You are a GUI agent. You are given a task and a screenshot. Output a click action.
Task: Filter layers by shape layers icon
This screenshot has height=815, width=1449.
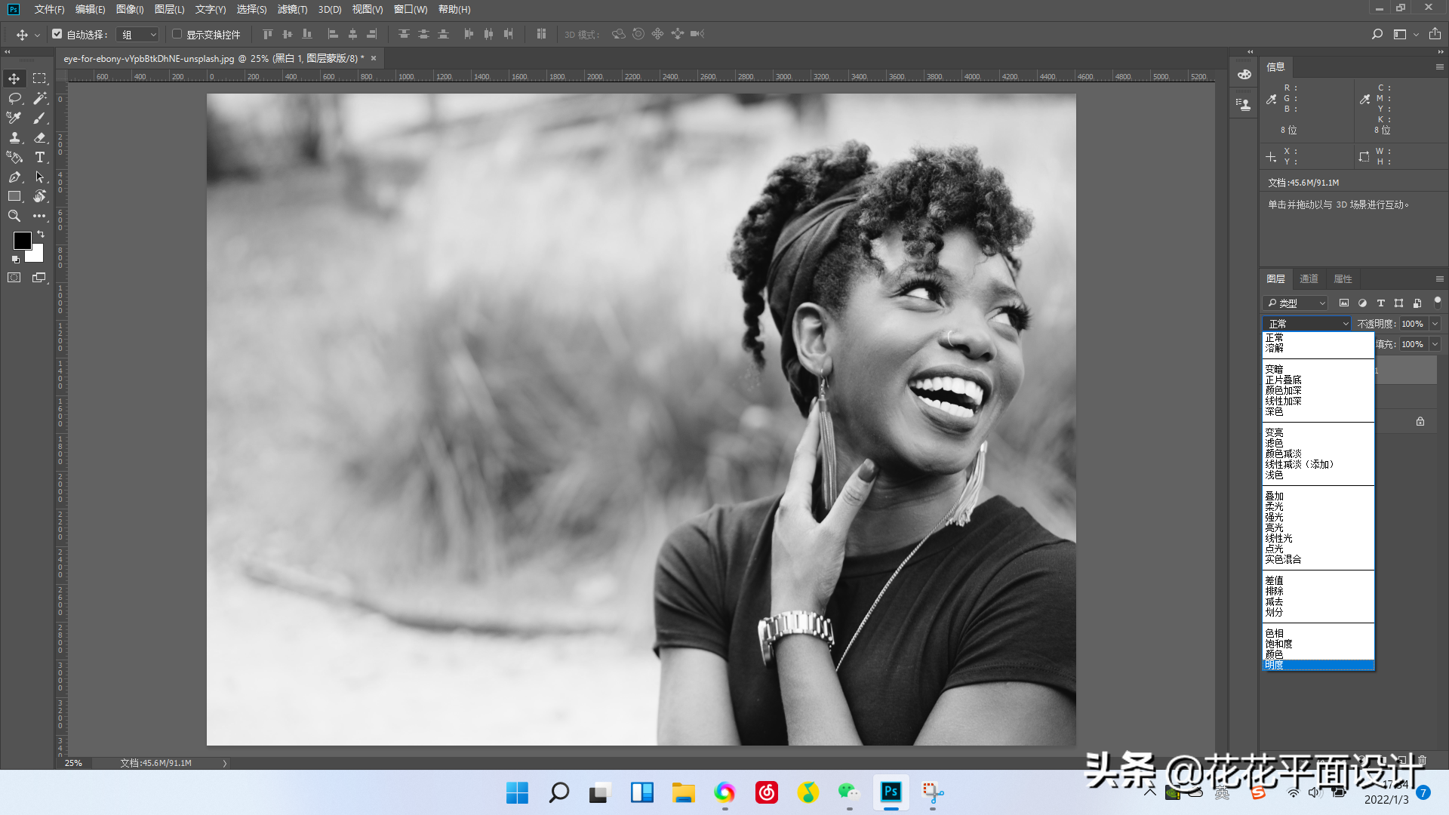coord(1398,303)
